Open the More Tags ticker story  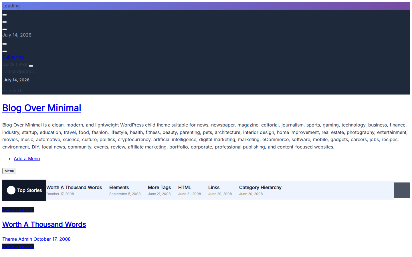(x=159, y=187)
